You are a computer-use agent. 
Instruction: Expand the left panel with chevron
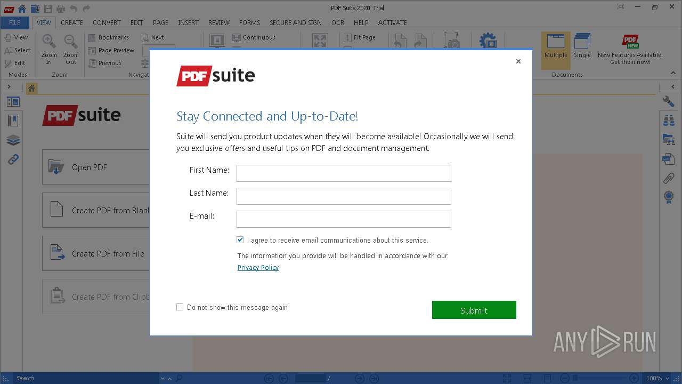9,86
